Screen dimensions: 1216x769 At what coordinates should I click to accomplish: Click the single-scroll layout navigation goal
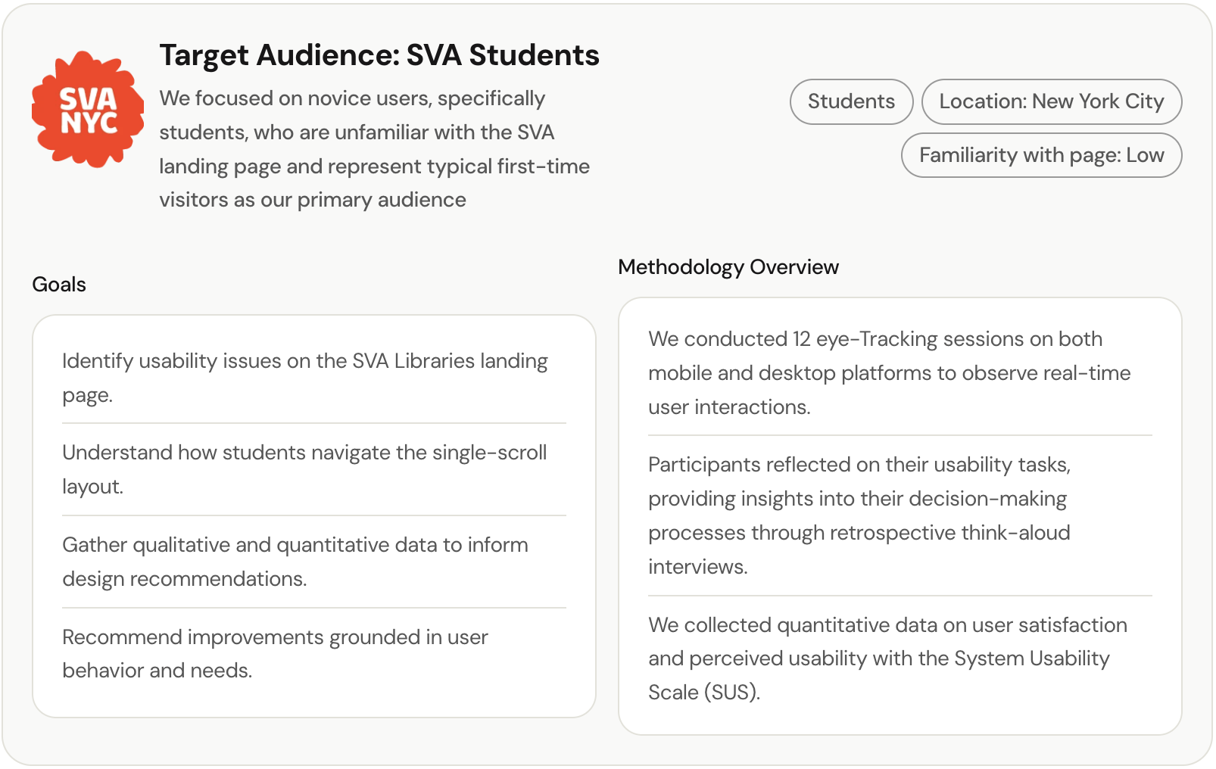pyautogui.click(x=304, y=469)
